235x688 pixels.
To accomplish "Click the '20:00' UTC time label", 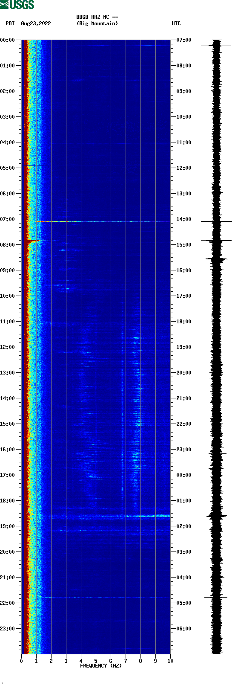I will point(183,373).
